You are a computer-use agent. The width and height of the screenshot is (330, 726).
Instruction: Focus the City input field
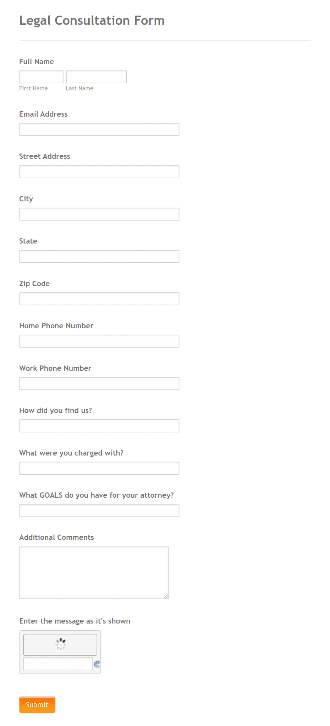pyautogui.click(x=99, y=214)
